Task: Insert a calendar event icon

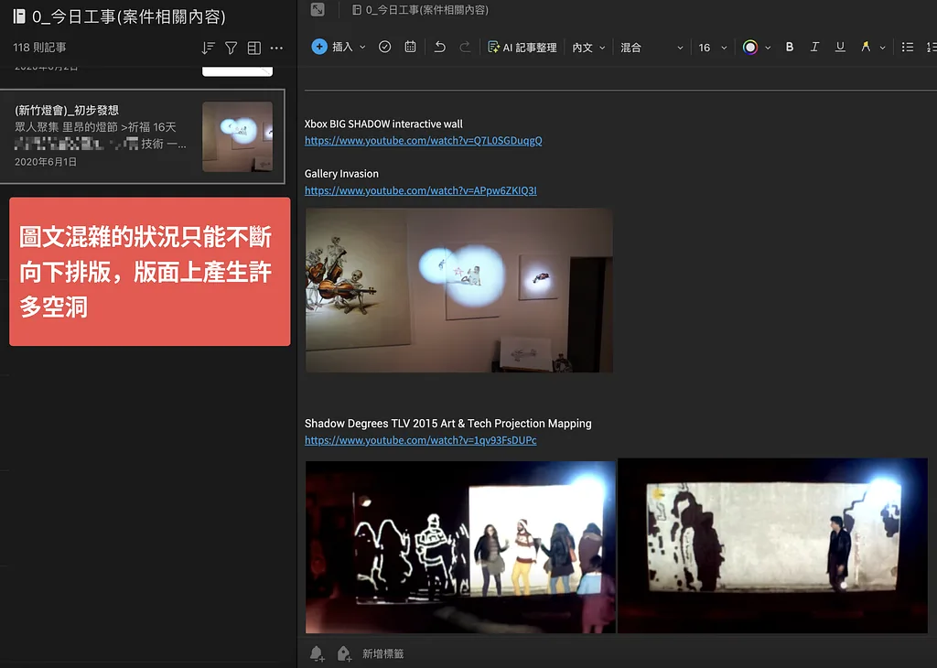Action: pos(410,47)
